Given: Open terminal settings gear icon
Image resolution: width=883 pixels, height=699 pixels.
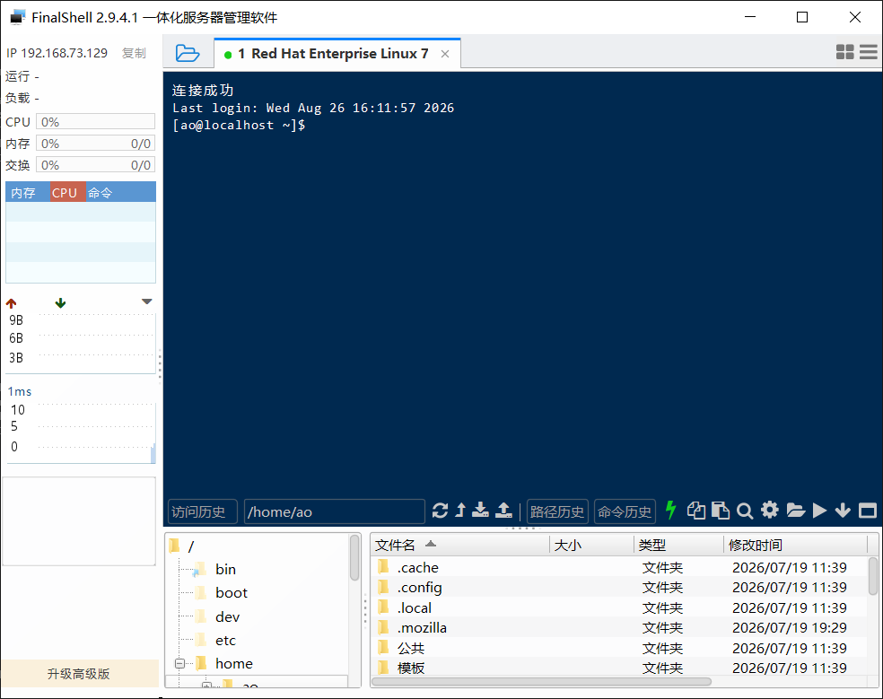Looking at the screenshot, I should pyautogui.click(x=770, y=511).
